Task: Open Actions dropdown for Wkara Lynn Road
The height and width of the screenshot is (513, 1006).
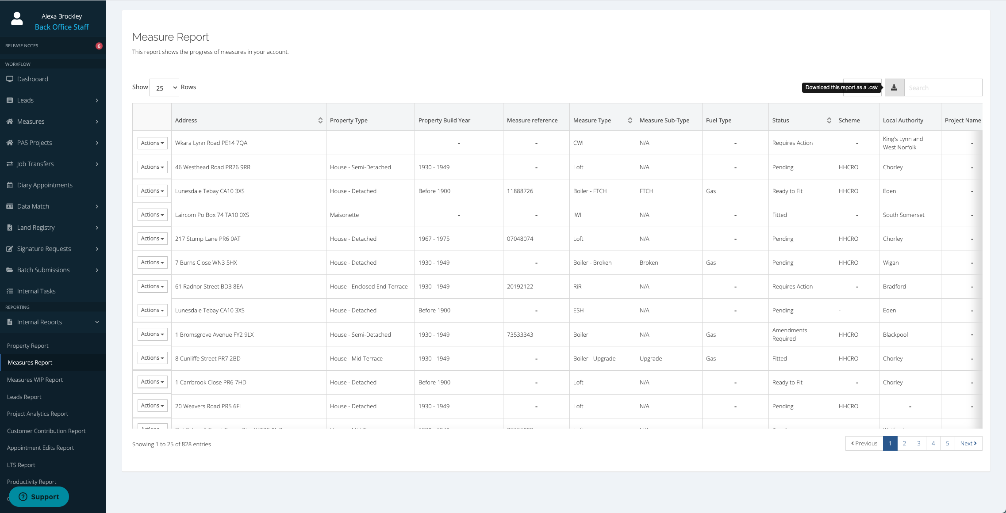Action: (152, 143)
